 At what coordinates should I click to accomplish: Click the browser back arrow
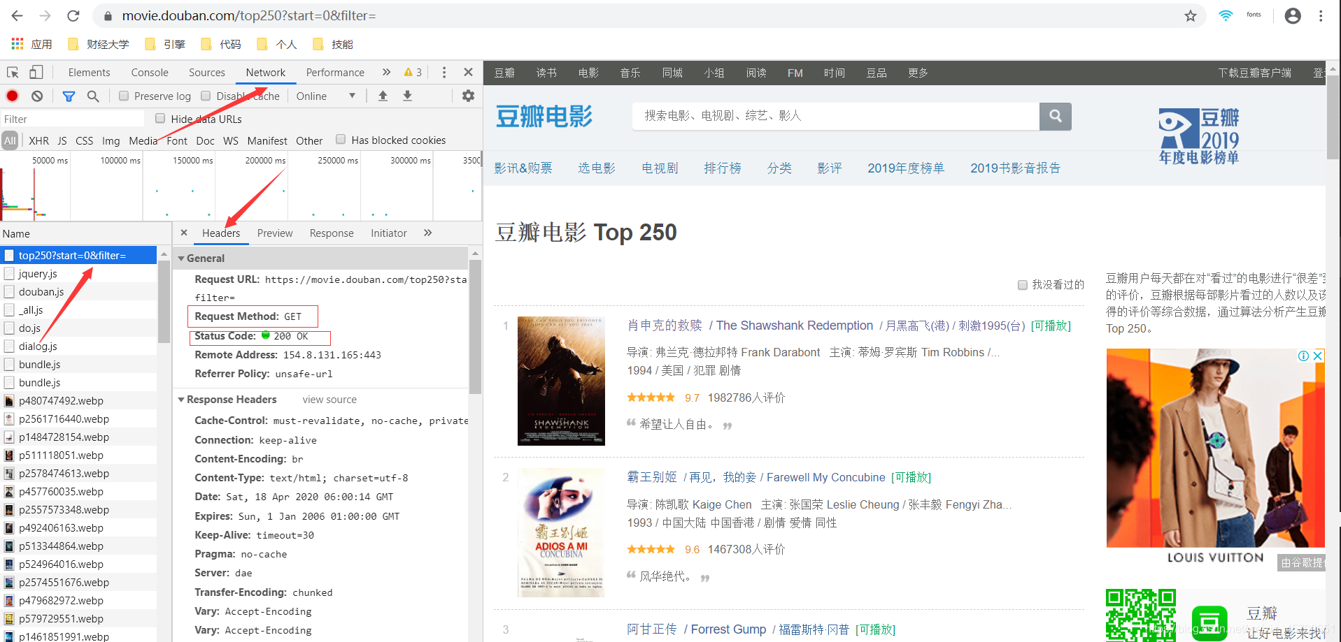click(x=17, y=15)
